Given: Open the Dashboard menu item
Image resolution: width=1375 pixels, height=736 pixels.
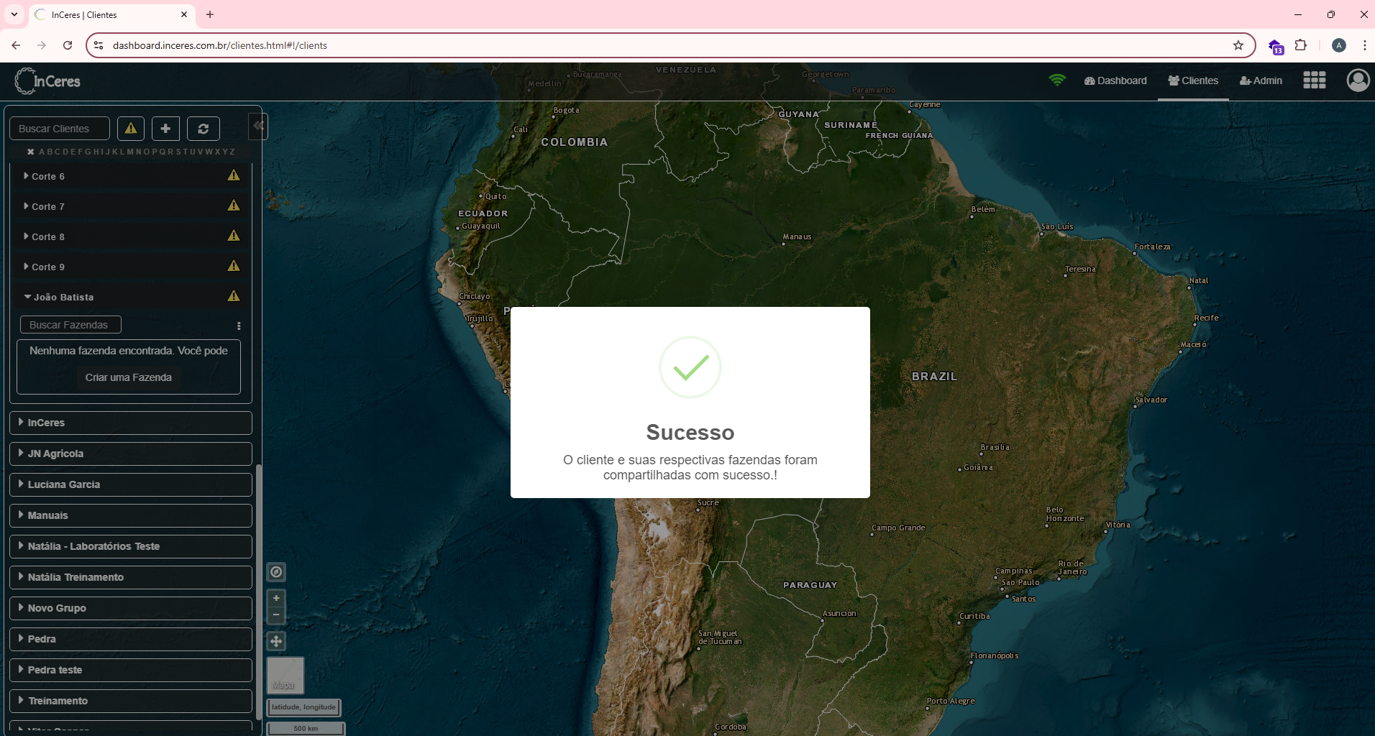Looking at the screenshot, I should (1115, 80).
